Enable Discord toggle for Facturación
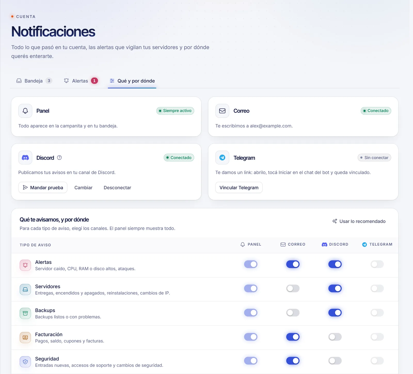This screenshot has width=413, height=374. tap(335, 337)
